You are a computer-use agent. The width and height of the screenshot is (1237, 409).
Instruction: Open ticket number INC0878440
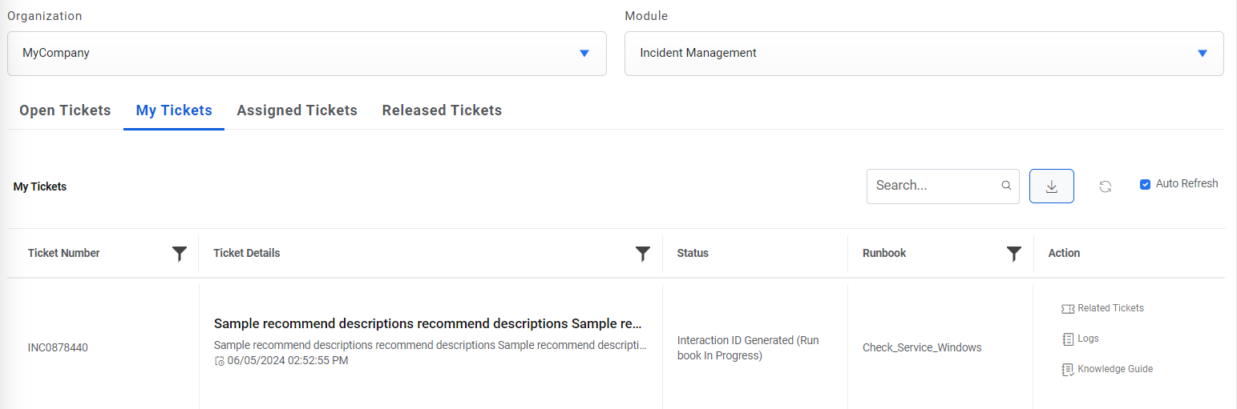58,348
